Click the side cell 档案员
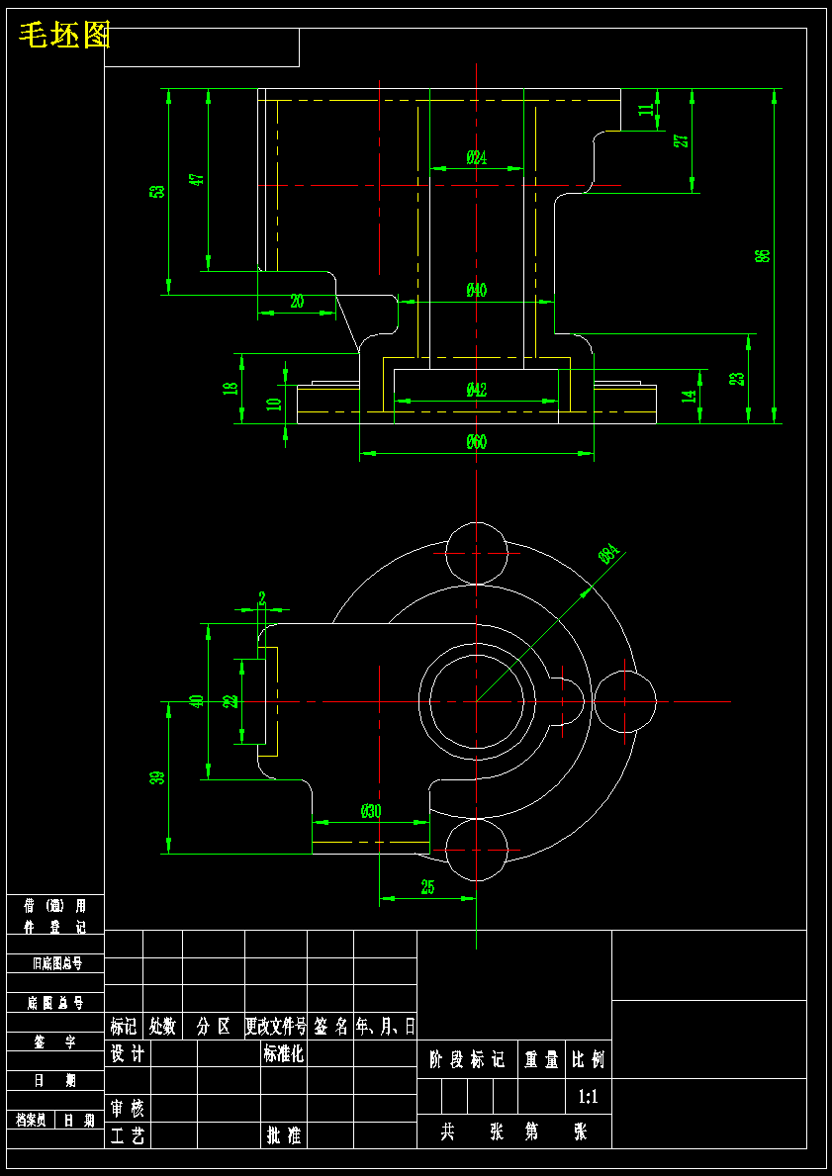832x1176 pixels. [32, 1120]
